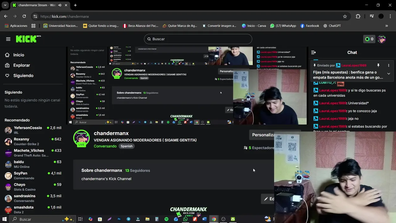Click the Spanish language tag
The image size is (396, 223).
(127, 146)
